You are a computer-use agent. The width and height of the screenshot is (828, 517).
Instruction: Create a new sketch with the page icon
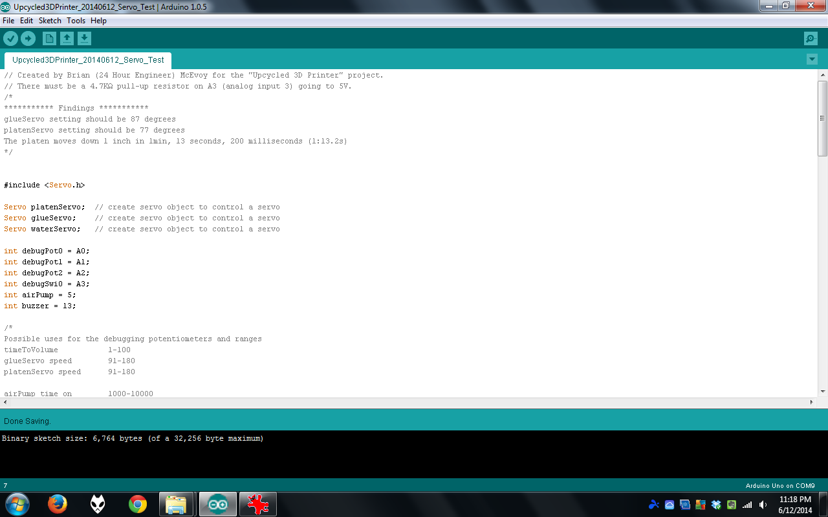49,39
